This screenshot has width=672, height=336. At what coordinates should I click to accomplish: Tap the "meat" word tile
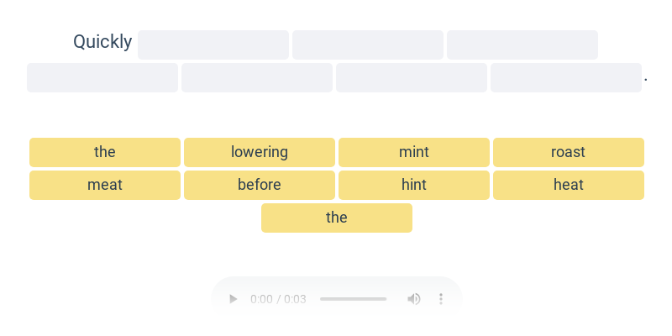105,185
